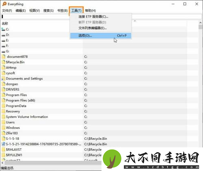
Task: Click vertical scrollbar up arrow
Action: (201, 22)
